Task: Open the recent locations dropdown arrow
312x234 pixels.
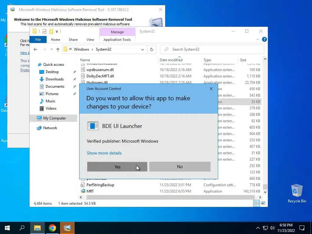Action: pyautogui.click(x=51, y=49)
